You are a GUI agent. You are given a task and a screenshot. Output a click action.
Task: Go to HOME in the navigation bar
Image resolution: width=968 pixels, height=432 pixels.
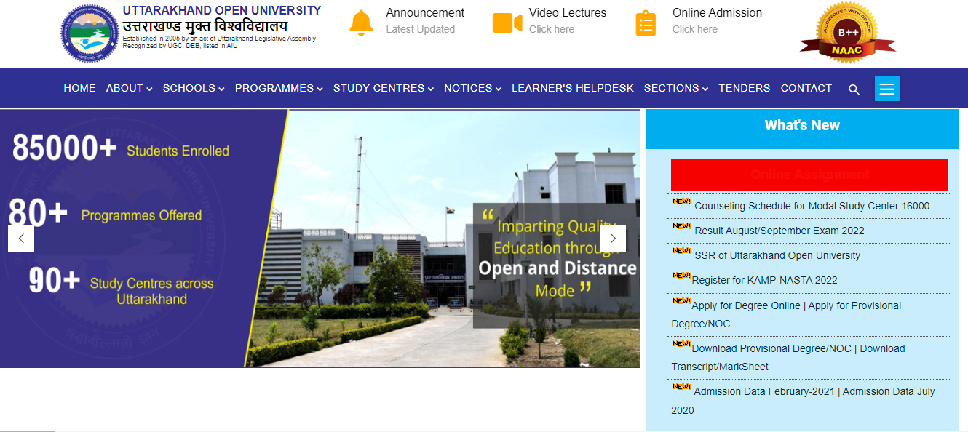point(79,88)
